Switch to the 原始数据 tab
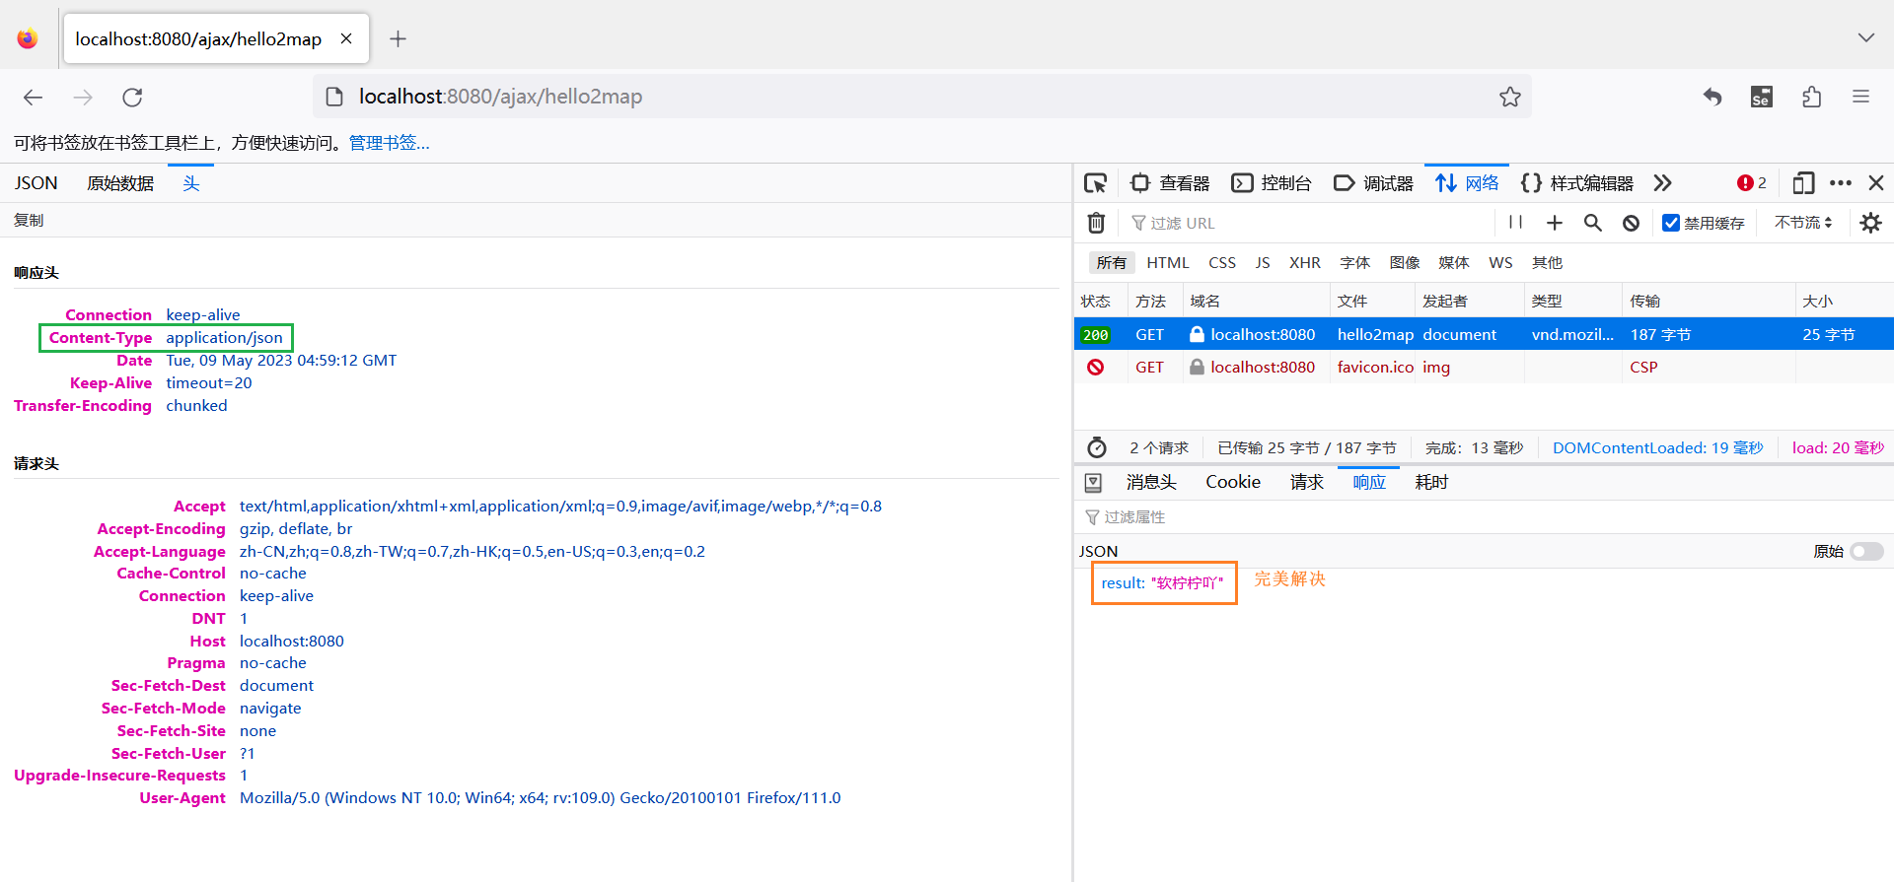Image resolution: width=1894 pixels, height=882 pixels. coord(120,183)
